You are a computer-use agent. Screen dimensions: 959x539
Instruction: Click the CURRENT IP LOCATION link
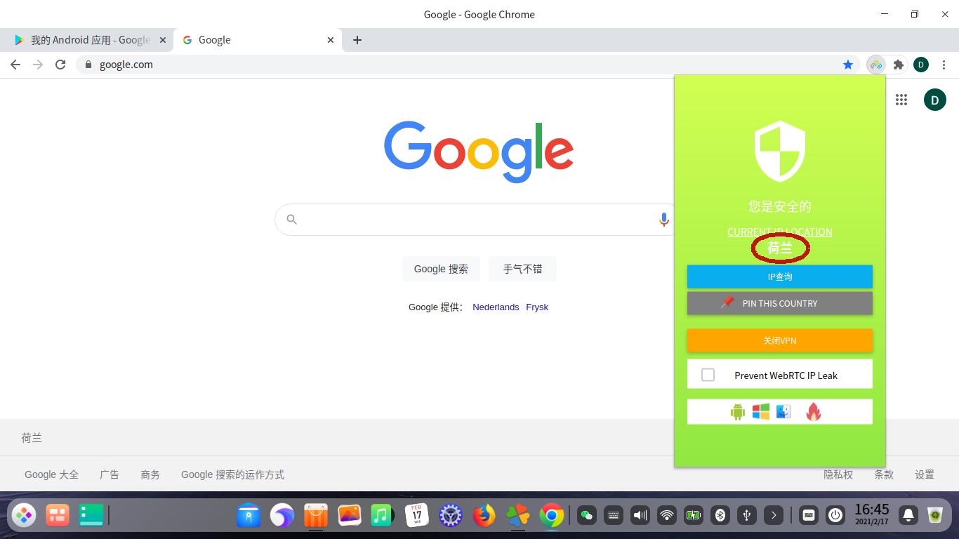click(x=779, y=232)
